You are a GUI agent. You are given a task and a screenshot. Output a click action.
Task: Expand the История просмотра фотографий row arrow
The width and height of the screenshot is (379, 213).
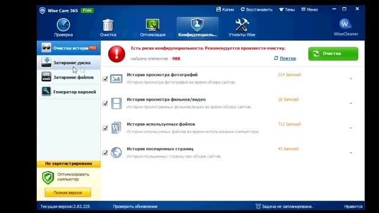(351, 79)
